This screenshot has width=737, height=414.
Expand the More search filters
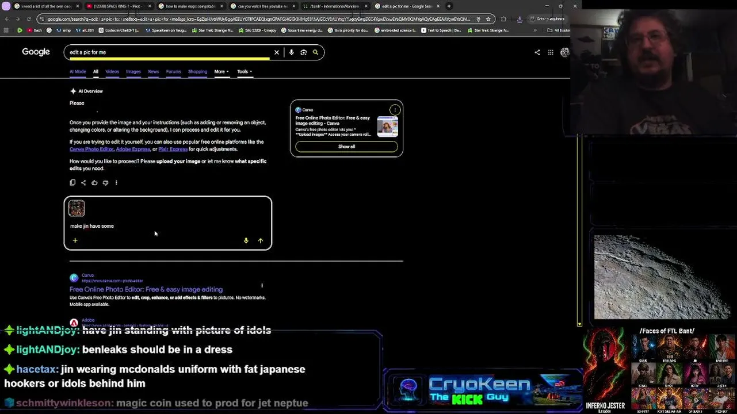[x=222, y=72]
